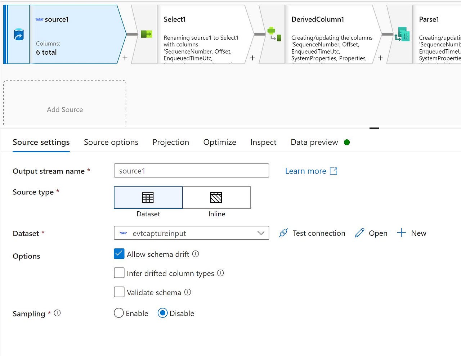This screenshot has width=461, height=356.
Task: Enable Infer drifted column types
Action: point(119,273)
